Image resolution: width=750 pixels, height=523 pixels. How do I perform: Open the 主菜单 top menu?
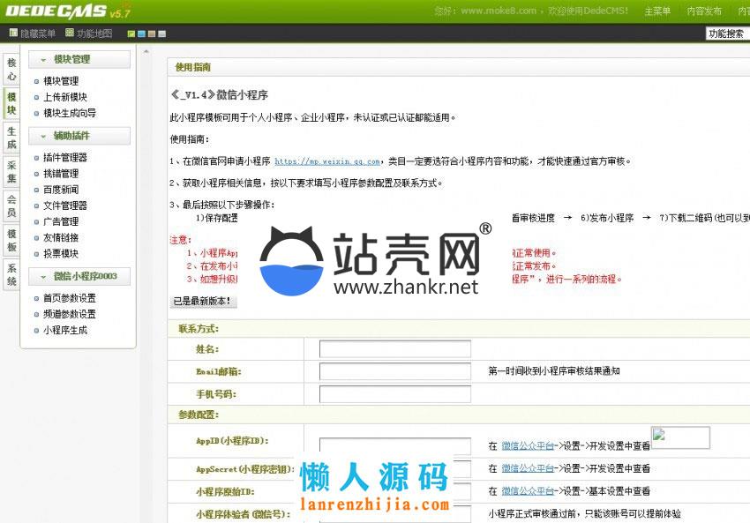657,11
